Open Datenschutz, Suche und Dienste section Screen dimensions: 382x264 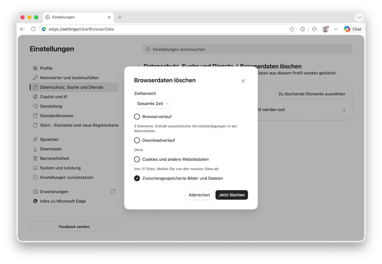point(74,87)
